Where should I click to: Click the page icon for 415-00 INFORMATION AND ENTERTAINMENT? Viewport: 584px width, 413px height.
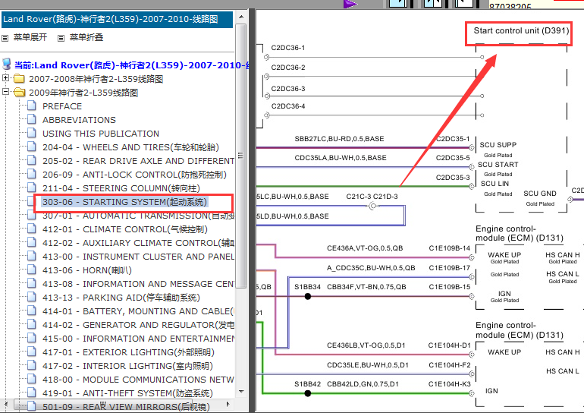pyautogui.click(x=32, y=339)
